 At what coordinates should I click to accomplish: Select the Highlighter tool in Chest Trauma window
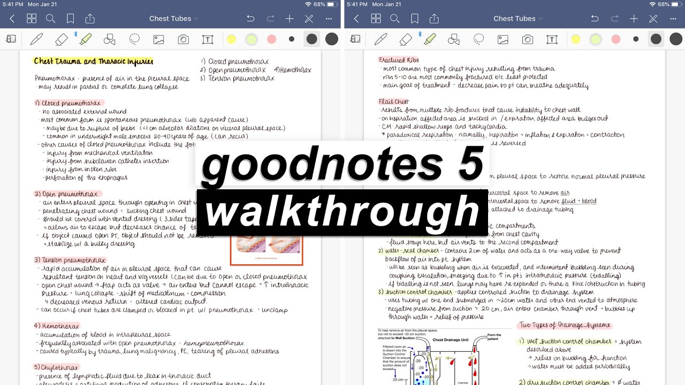pos(85,39)
